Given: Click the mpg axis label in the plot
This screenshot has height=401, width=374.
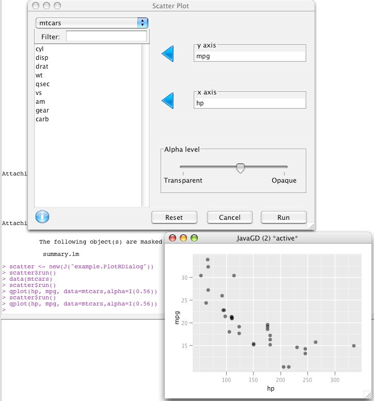Looking at the screenshot, I should tap(177, 318).
